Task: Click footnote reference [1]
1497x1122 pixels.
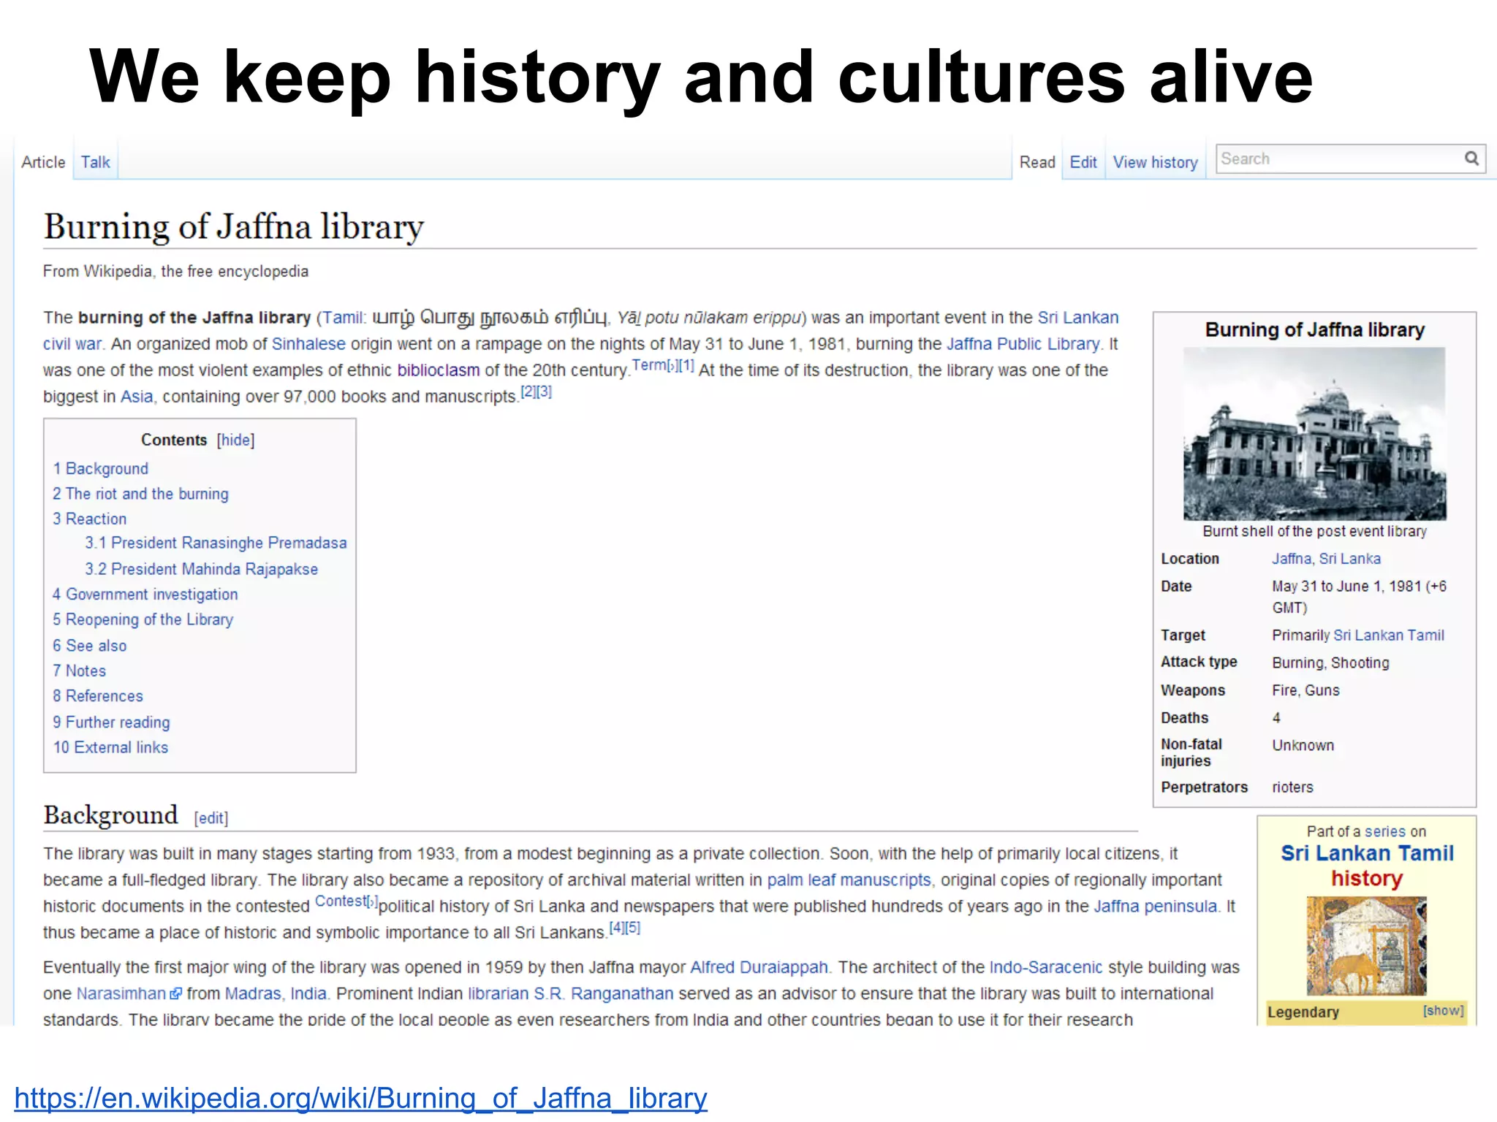Action: [686, 365]
